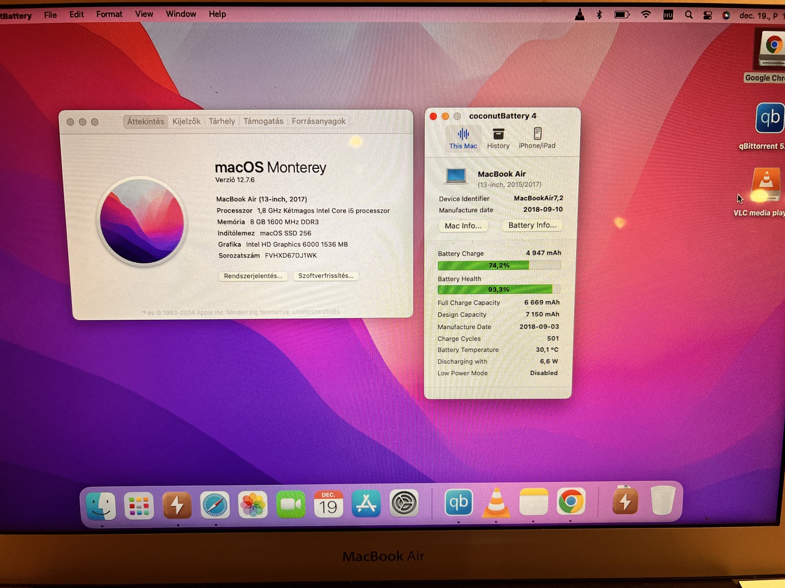Select the Áttekintés tab
The image size is (785, 588).
tap(146, 121)
